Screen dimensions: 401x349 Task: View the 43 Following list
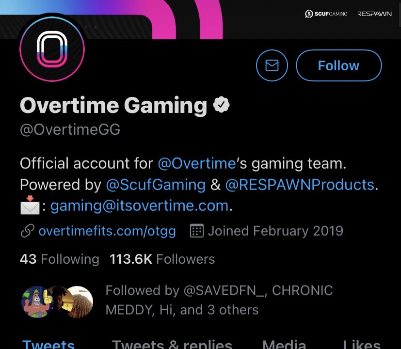(x=59, y=259)
